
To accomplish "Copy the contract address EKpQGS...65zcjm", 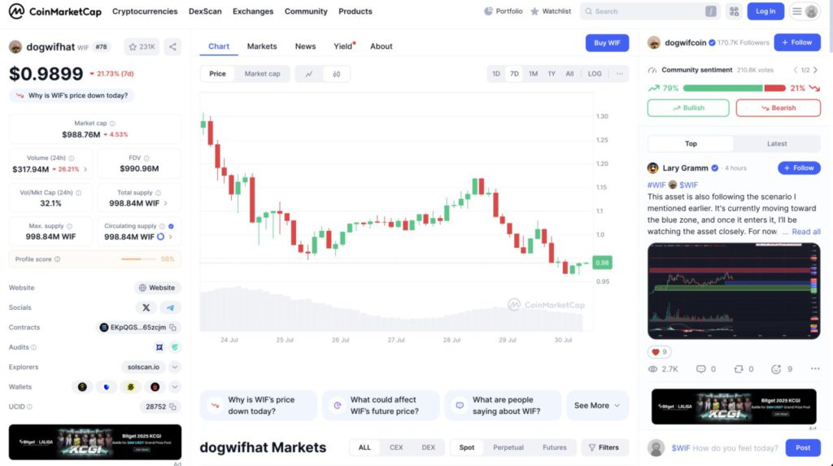I will [173, 327].
